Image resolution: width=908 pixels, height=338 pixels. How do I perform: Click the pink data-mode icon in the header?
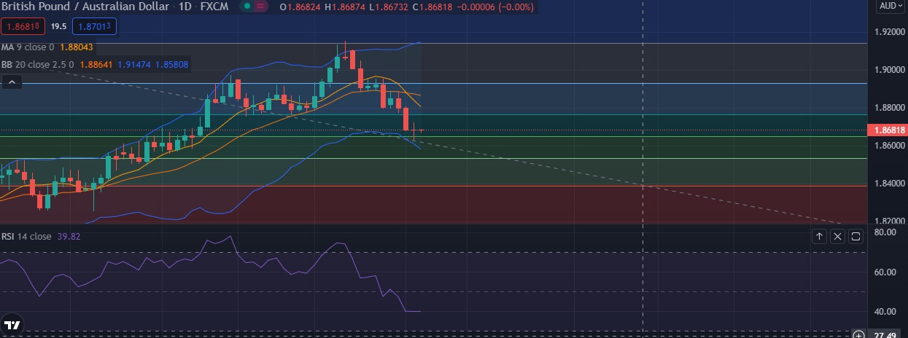coord(261,7)
